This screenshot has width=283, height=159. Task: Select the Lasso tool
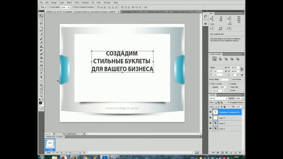tap(41, 23)
